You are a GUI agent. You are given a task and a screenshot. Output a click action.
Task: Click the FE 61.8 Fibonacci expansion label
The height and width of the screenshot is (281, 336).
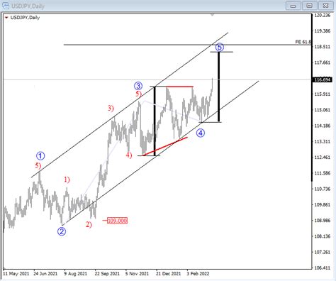coord(303,42)
